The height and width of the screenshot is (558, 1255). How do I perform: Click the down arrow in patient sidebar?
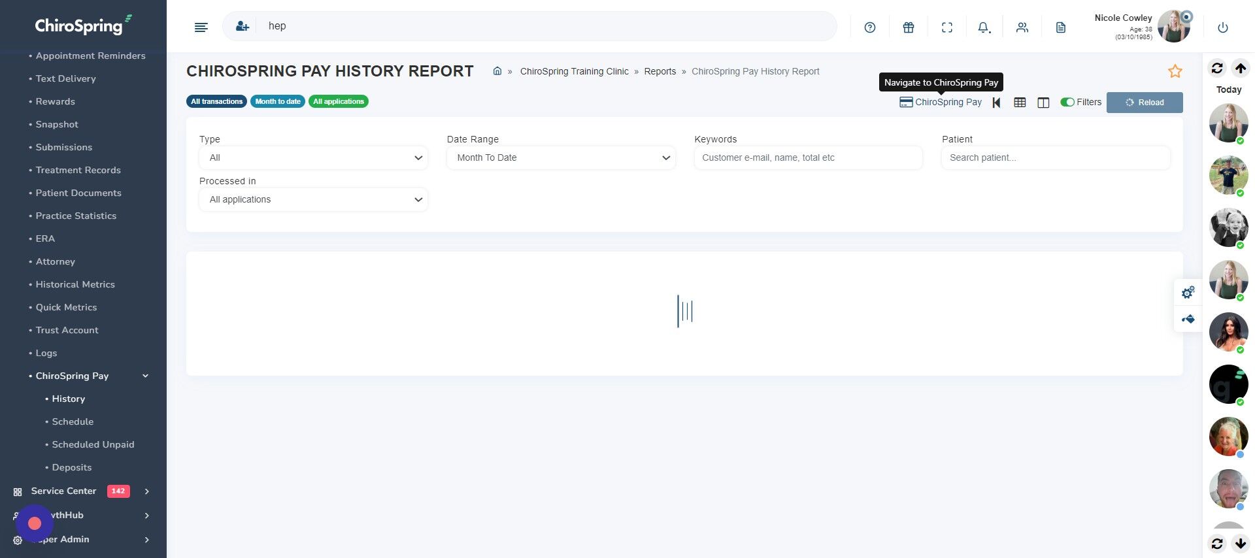pyautogui.click(x=1241, y=543)
